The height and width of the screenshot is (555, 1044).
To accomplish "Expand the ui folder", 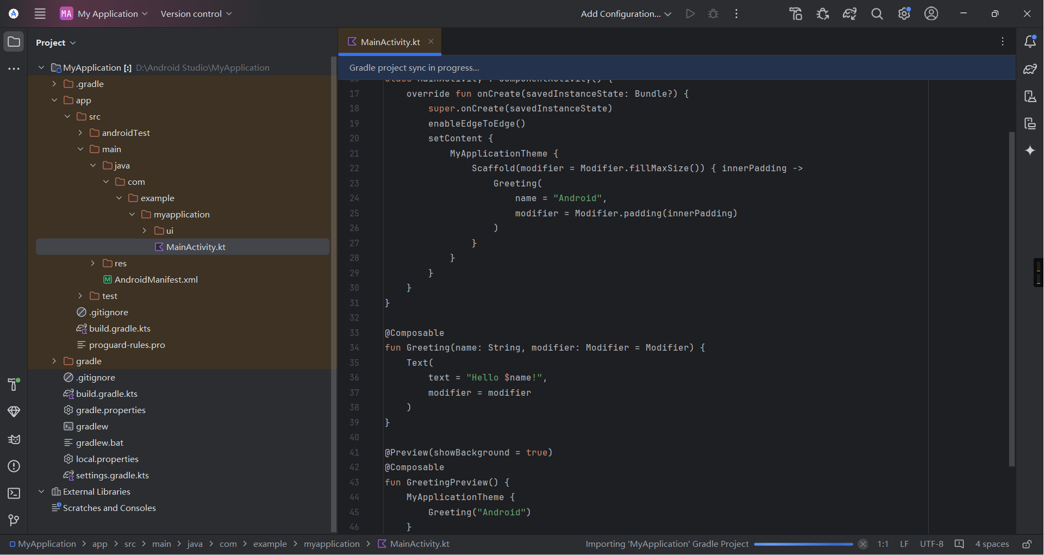I will [144, 230].
